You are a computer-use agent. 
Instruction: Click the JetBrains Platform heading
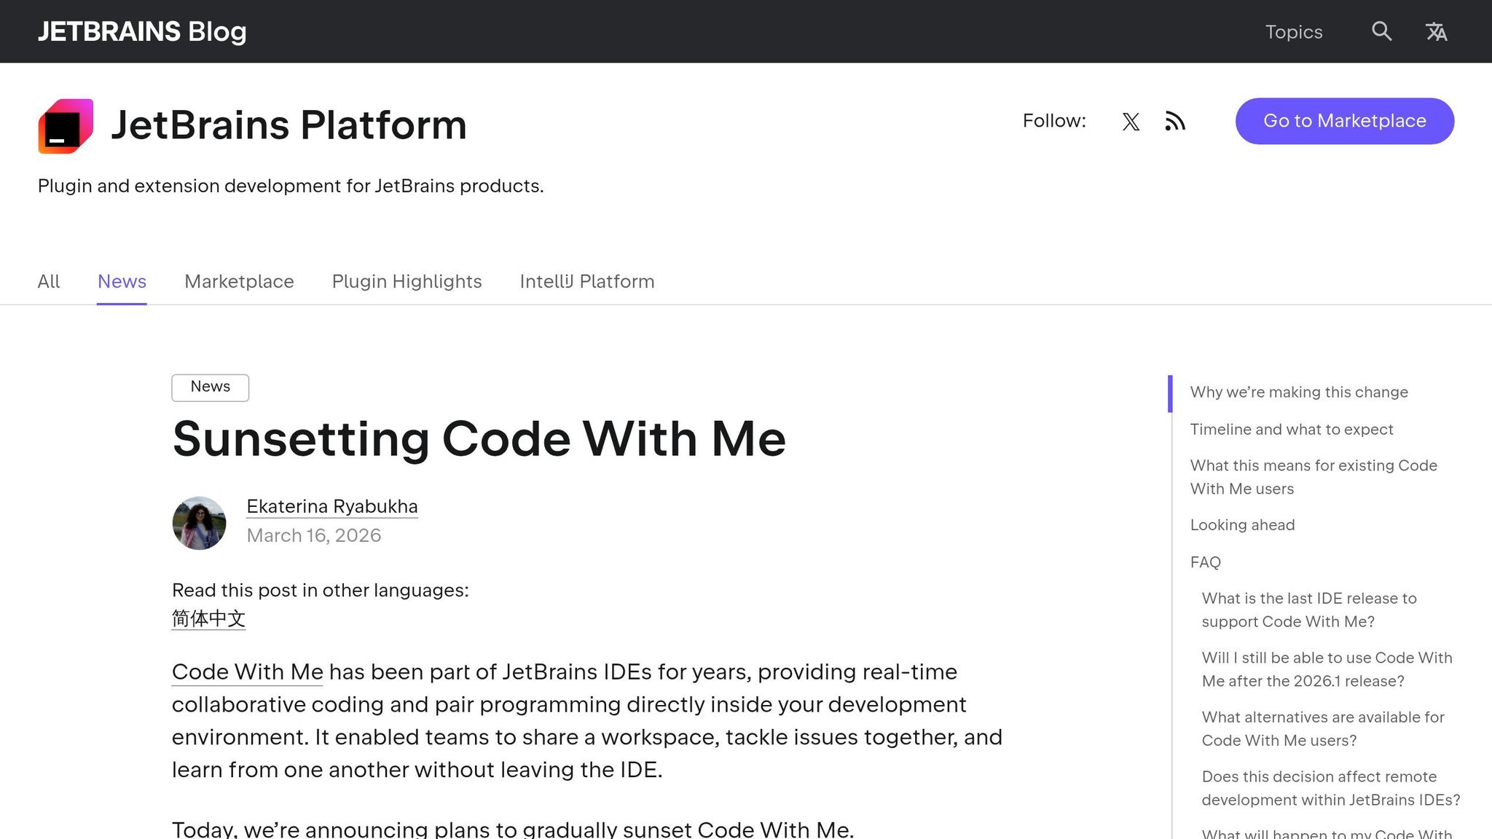click(288, 125)
